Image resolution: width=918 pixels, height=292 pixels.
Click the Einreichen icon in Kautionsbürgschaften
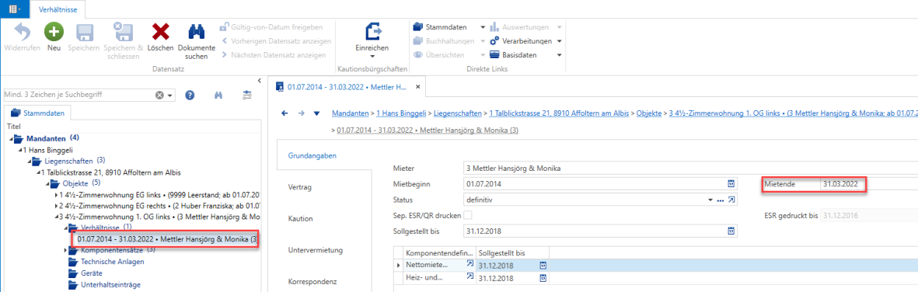point(372,32)
